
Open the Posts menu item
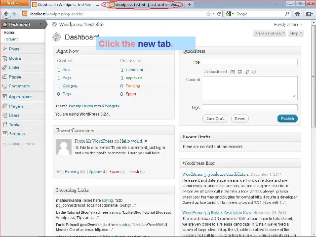(14, 49)
